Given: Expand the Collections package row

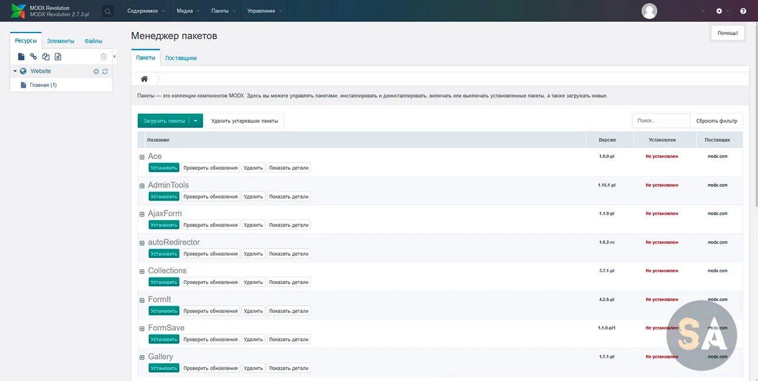Looking at the screenshot, I should [142, 272].
